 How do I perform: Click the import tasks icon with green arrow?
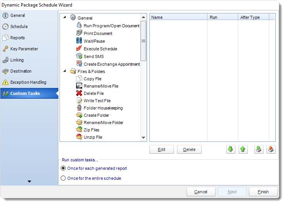coord(258,149)
